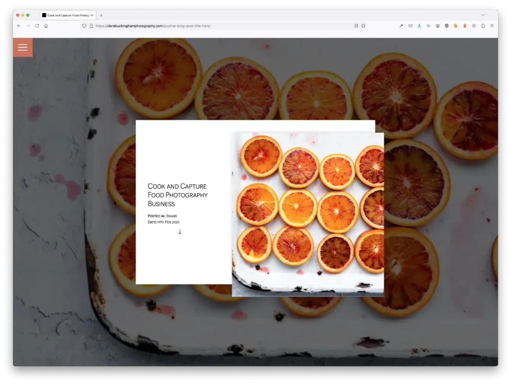Open the browser home page

(46, 26)
